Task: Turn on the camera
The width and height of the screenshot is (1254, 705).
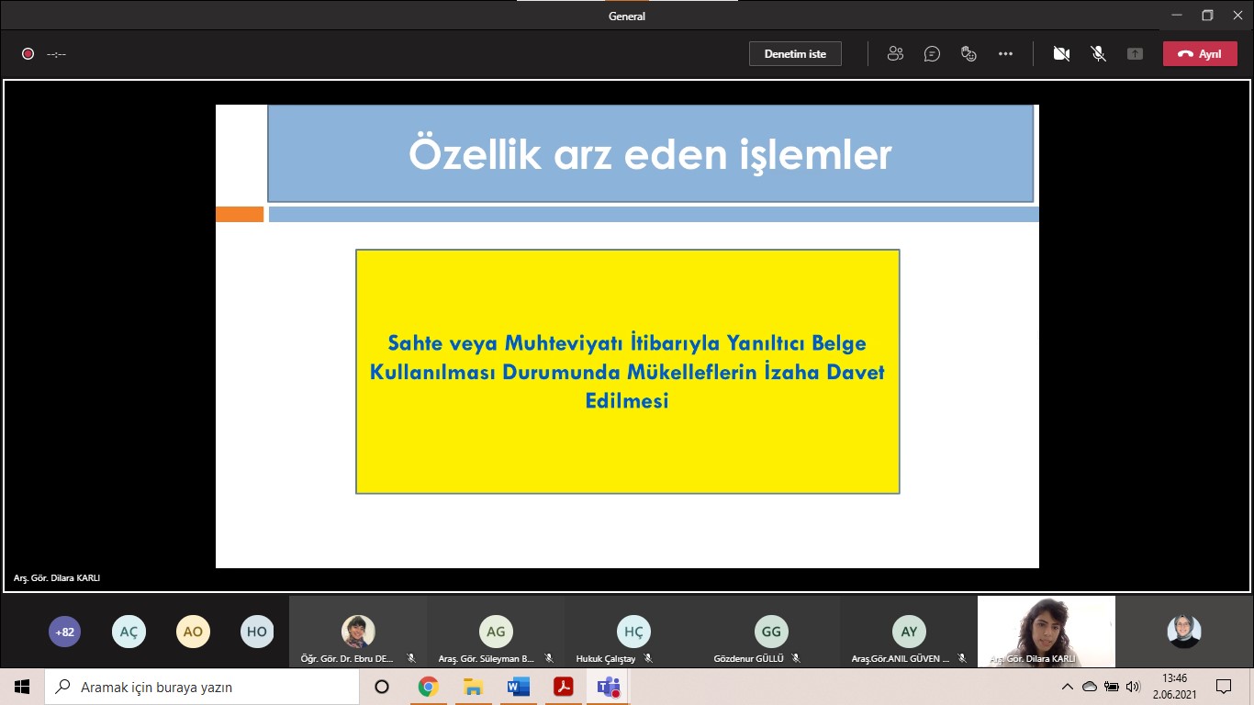Action: pos(1061,54)
